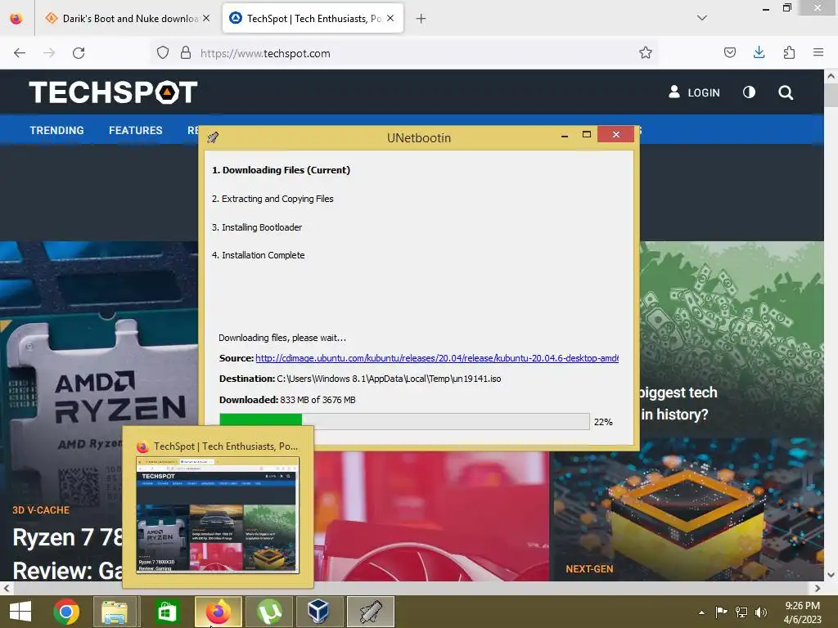This screenshot has height=628, width=838.
Task: Open the tracking protection shield icon
Action: click(x=163, y=53)
